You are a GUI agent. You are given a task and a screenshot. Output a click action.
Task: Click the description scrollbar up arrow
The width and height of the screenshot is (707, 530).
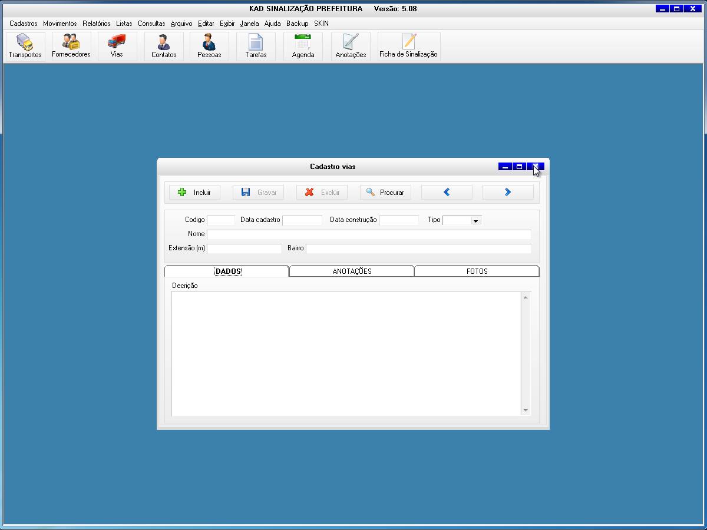pos(526,297)
